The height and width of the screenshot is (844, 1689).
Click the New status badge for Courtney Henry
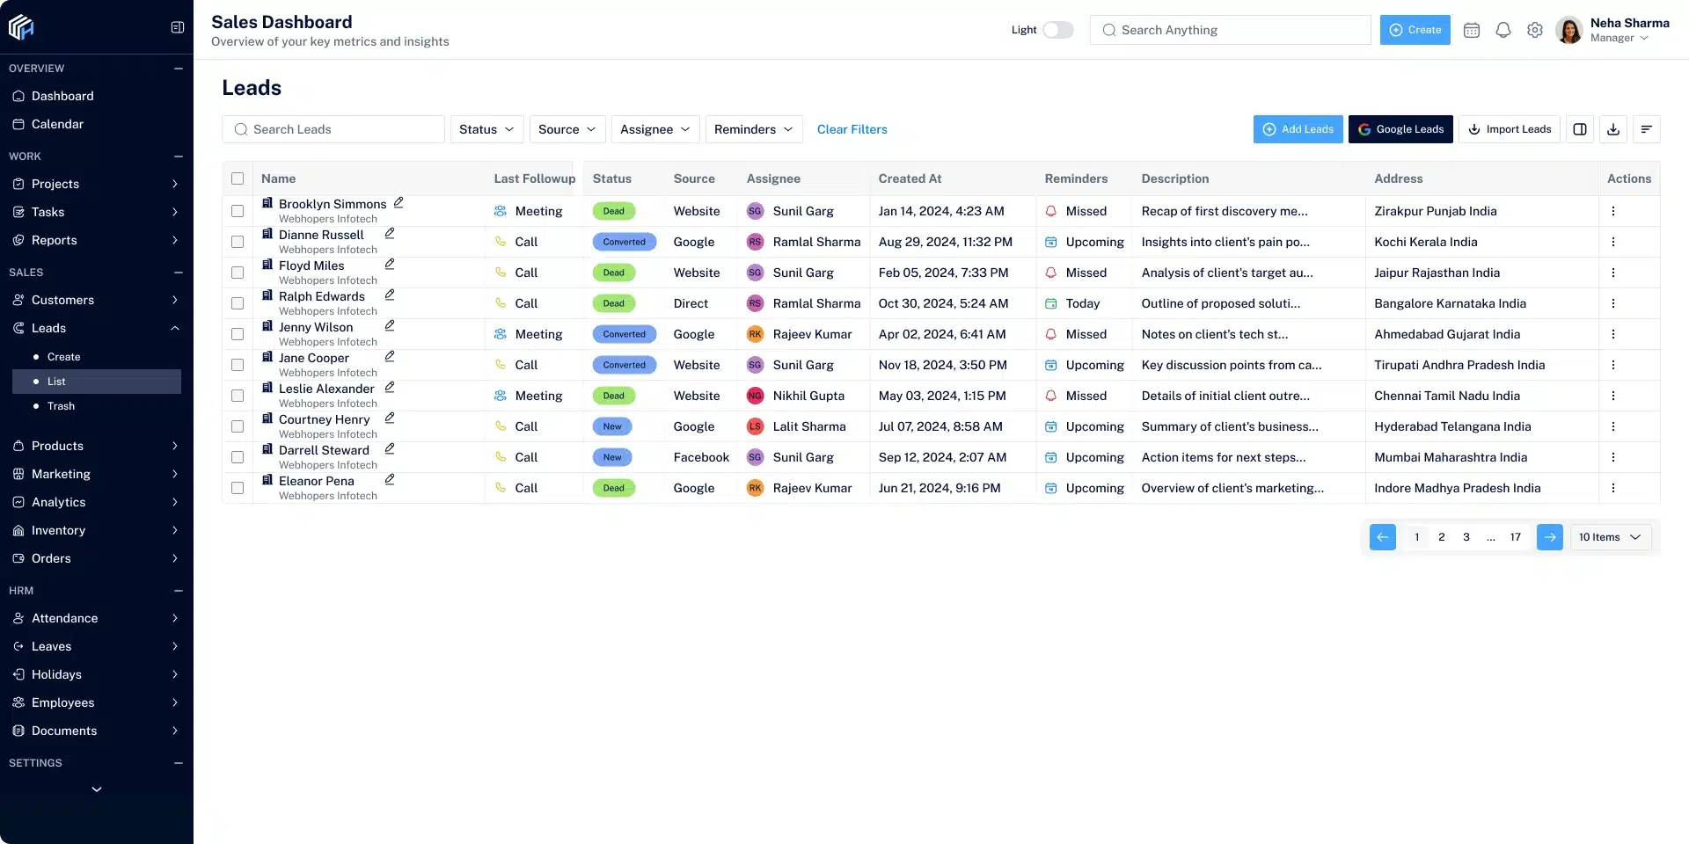611,426
